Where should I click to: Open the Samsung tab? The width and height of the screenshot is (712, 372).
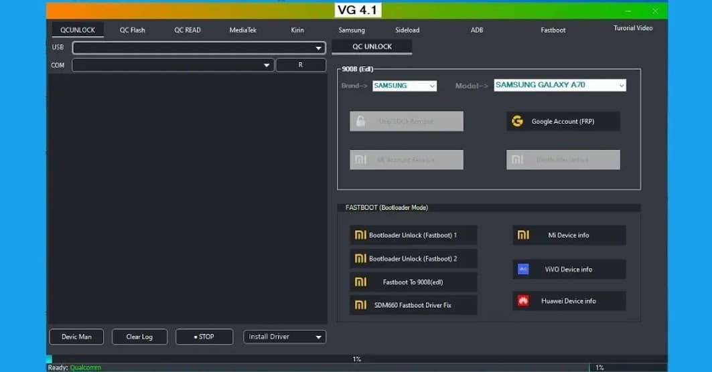[352, 30]
